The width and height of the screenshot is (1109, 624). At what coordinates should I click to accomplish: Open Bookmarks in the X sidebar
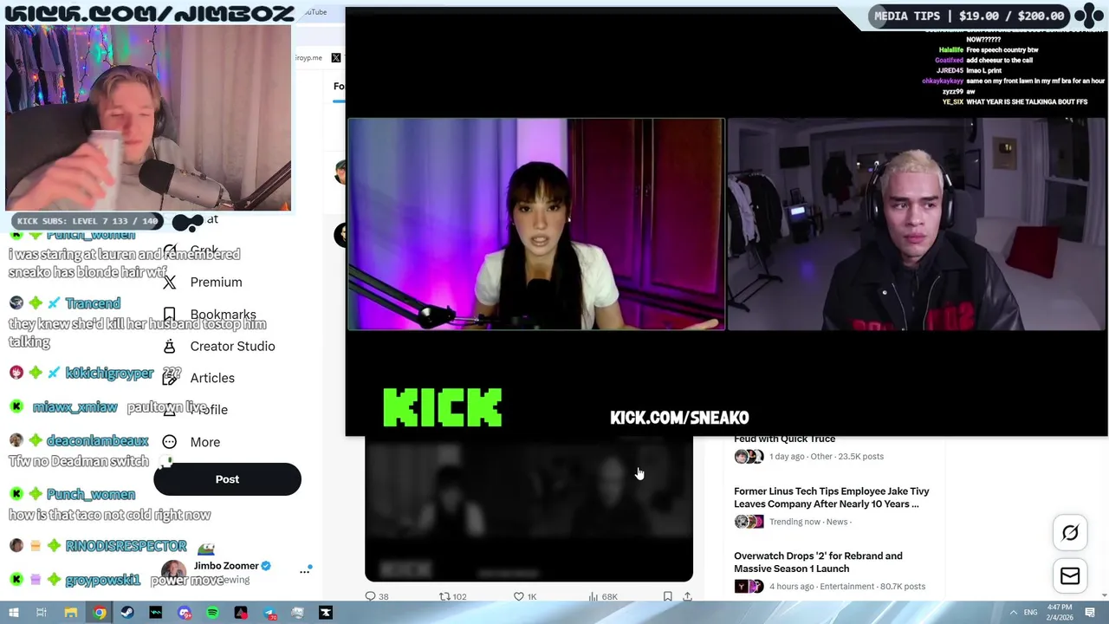[x=223, y=315]
